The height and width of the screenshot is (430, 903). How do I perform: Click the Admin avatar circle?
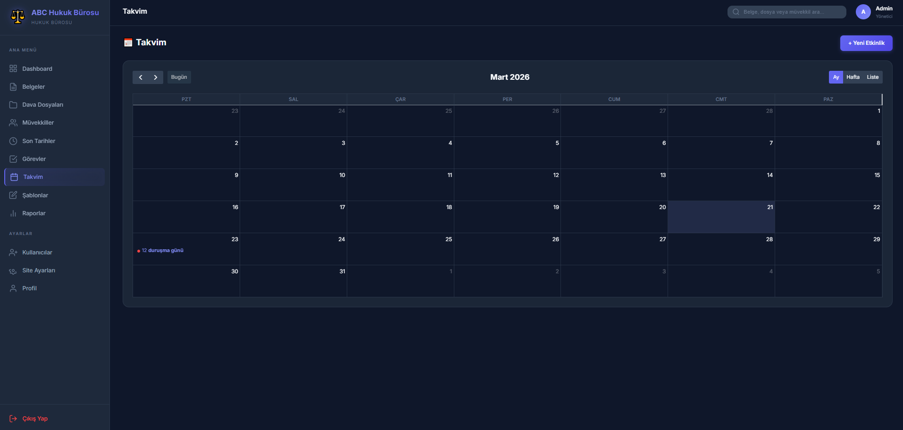tap(863, 12)
